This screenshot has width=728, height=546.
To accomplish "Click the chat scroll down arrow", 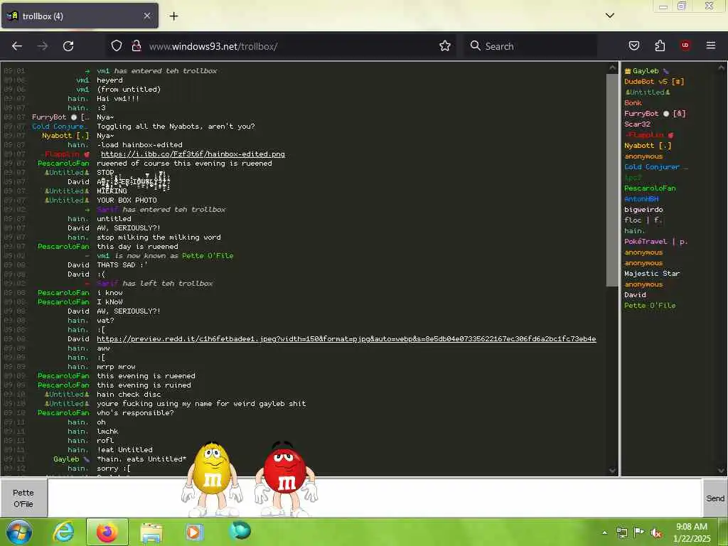I will pos(612,471).
